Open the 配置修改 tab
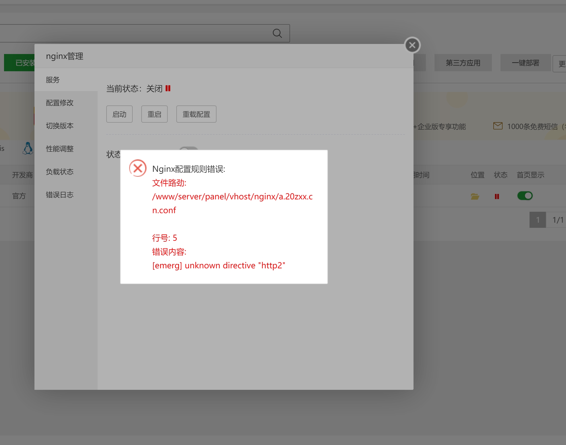Screen dimensions: 566x445 66,103
